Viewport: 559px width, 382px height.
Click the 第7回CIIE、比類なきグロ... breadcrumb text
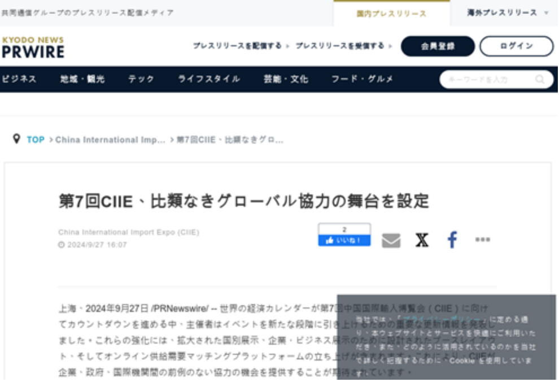(x=230, y=140)
